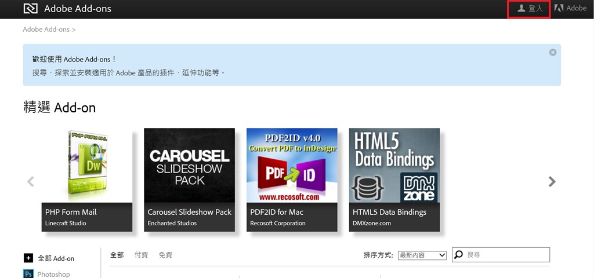
Task: Click the Adobe logo in header
Action: tap(570, 8)
